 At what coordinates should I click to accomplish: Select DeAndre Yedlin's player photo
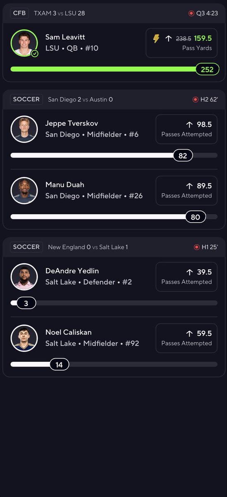click(x=24, y=277)
